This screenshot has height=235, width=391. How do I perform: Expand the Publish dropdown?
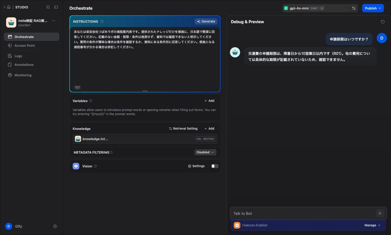pos(373,8)
